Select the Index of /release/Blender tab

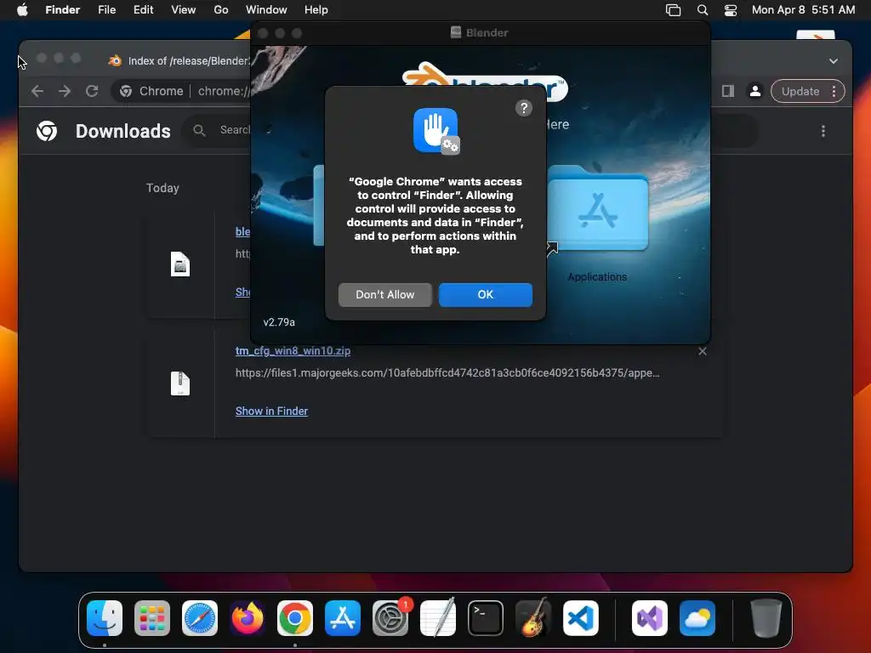[179, 60]
